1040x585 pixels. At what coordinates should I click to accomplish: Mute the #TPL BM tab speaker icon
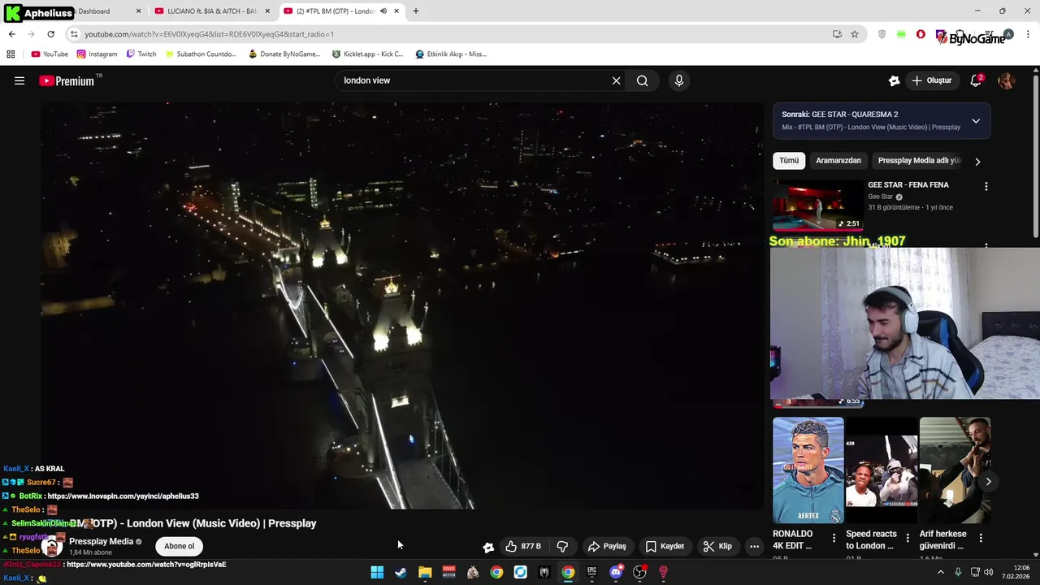coord(383,11)
